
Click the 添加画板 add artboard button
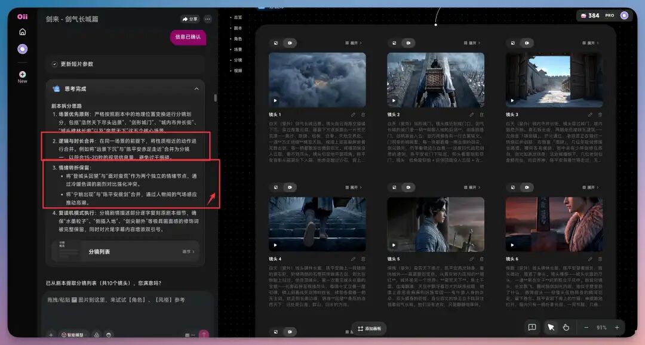click(x=370, y=328)
